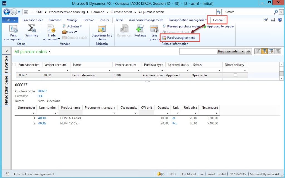This screenshot has height=178, width=285.
Task: Click the Summary sigma icon
Action: (x=32, y=29)
